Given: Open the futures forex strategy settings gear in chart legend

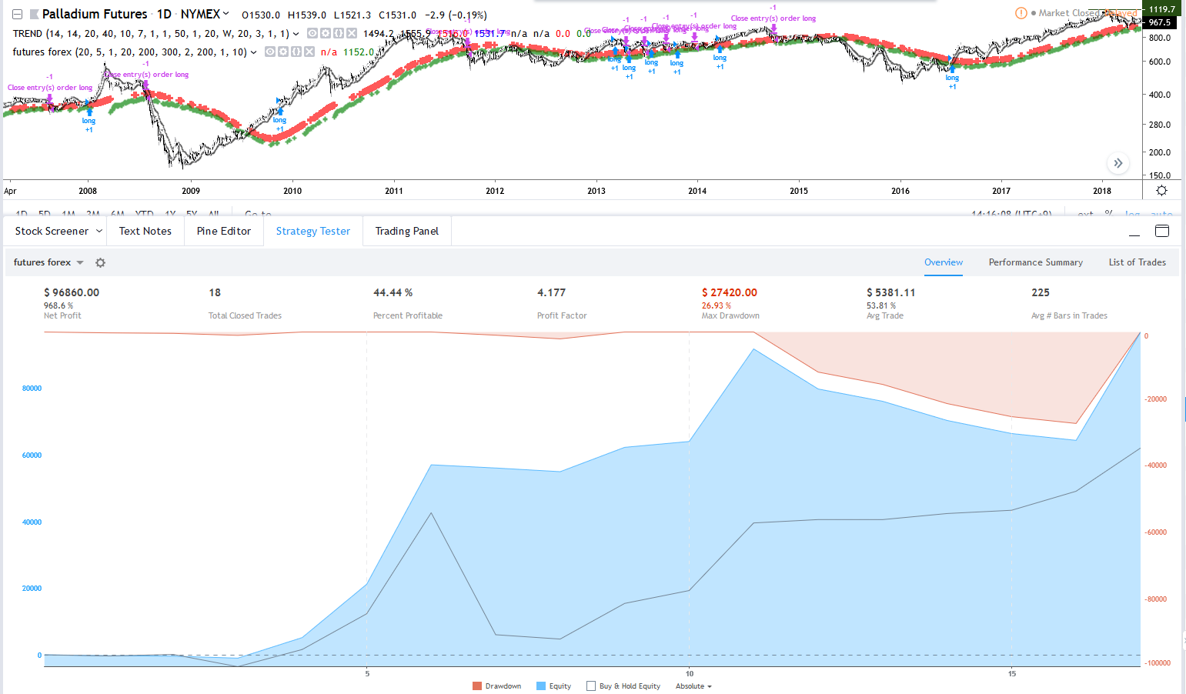Looking at the screenshot, I should tap(283, 52).
